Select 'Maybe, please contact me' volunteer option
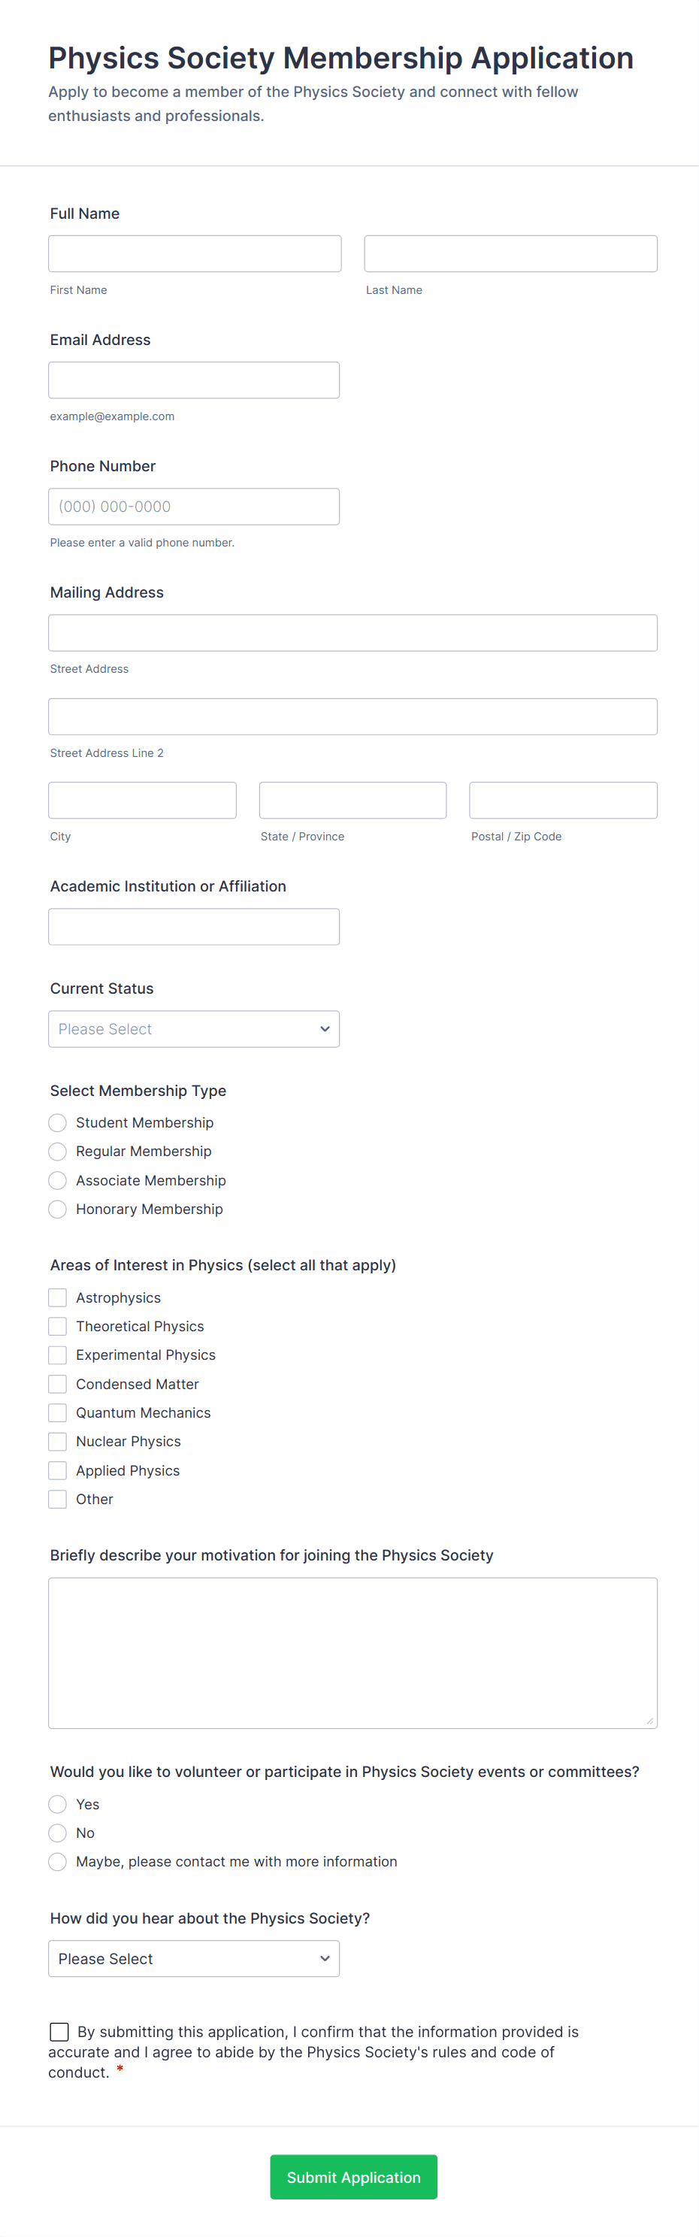The height and width of the screenshot is (2237, 699). pyautogui.click(x=57, y=1862)
